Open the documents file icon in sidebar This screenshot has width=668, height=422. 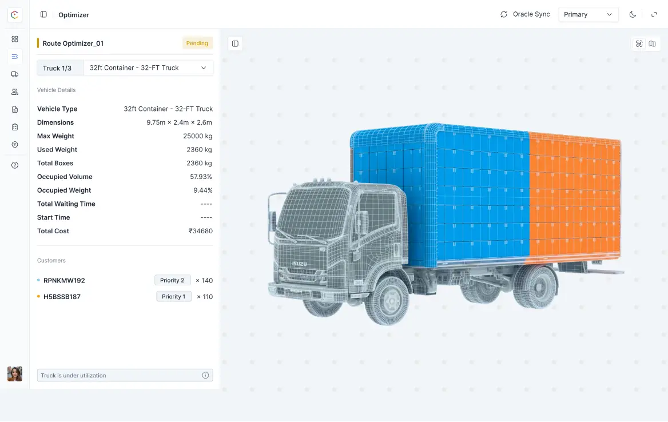click(x=15, y=110)
